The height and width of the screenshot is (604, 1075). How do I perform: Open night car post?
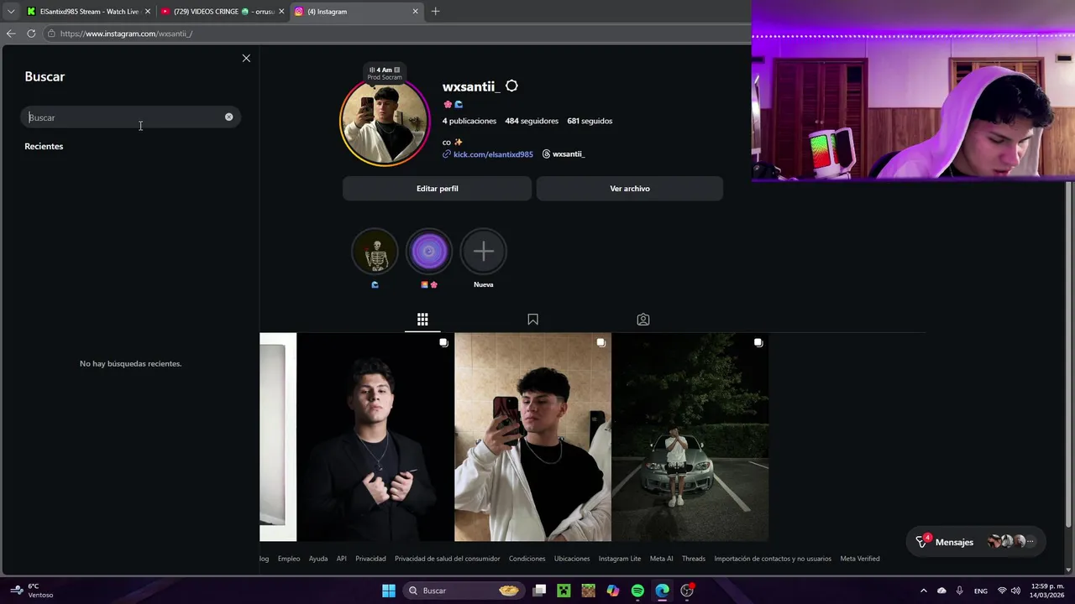pyautogui.click(x=690, y=437)
